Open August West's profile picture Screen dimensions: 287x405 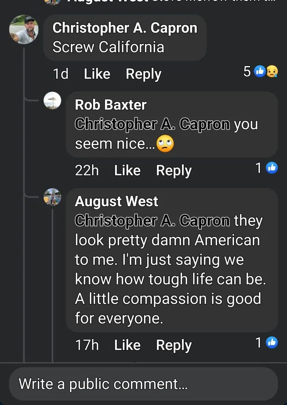52,197
